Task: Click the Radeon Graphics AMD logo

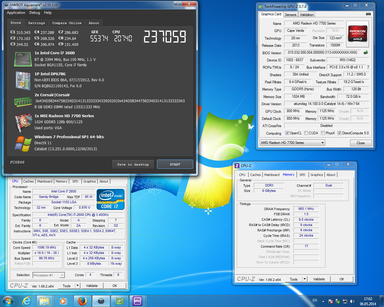Action: [358, 34]
